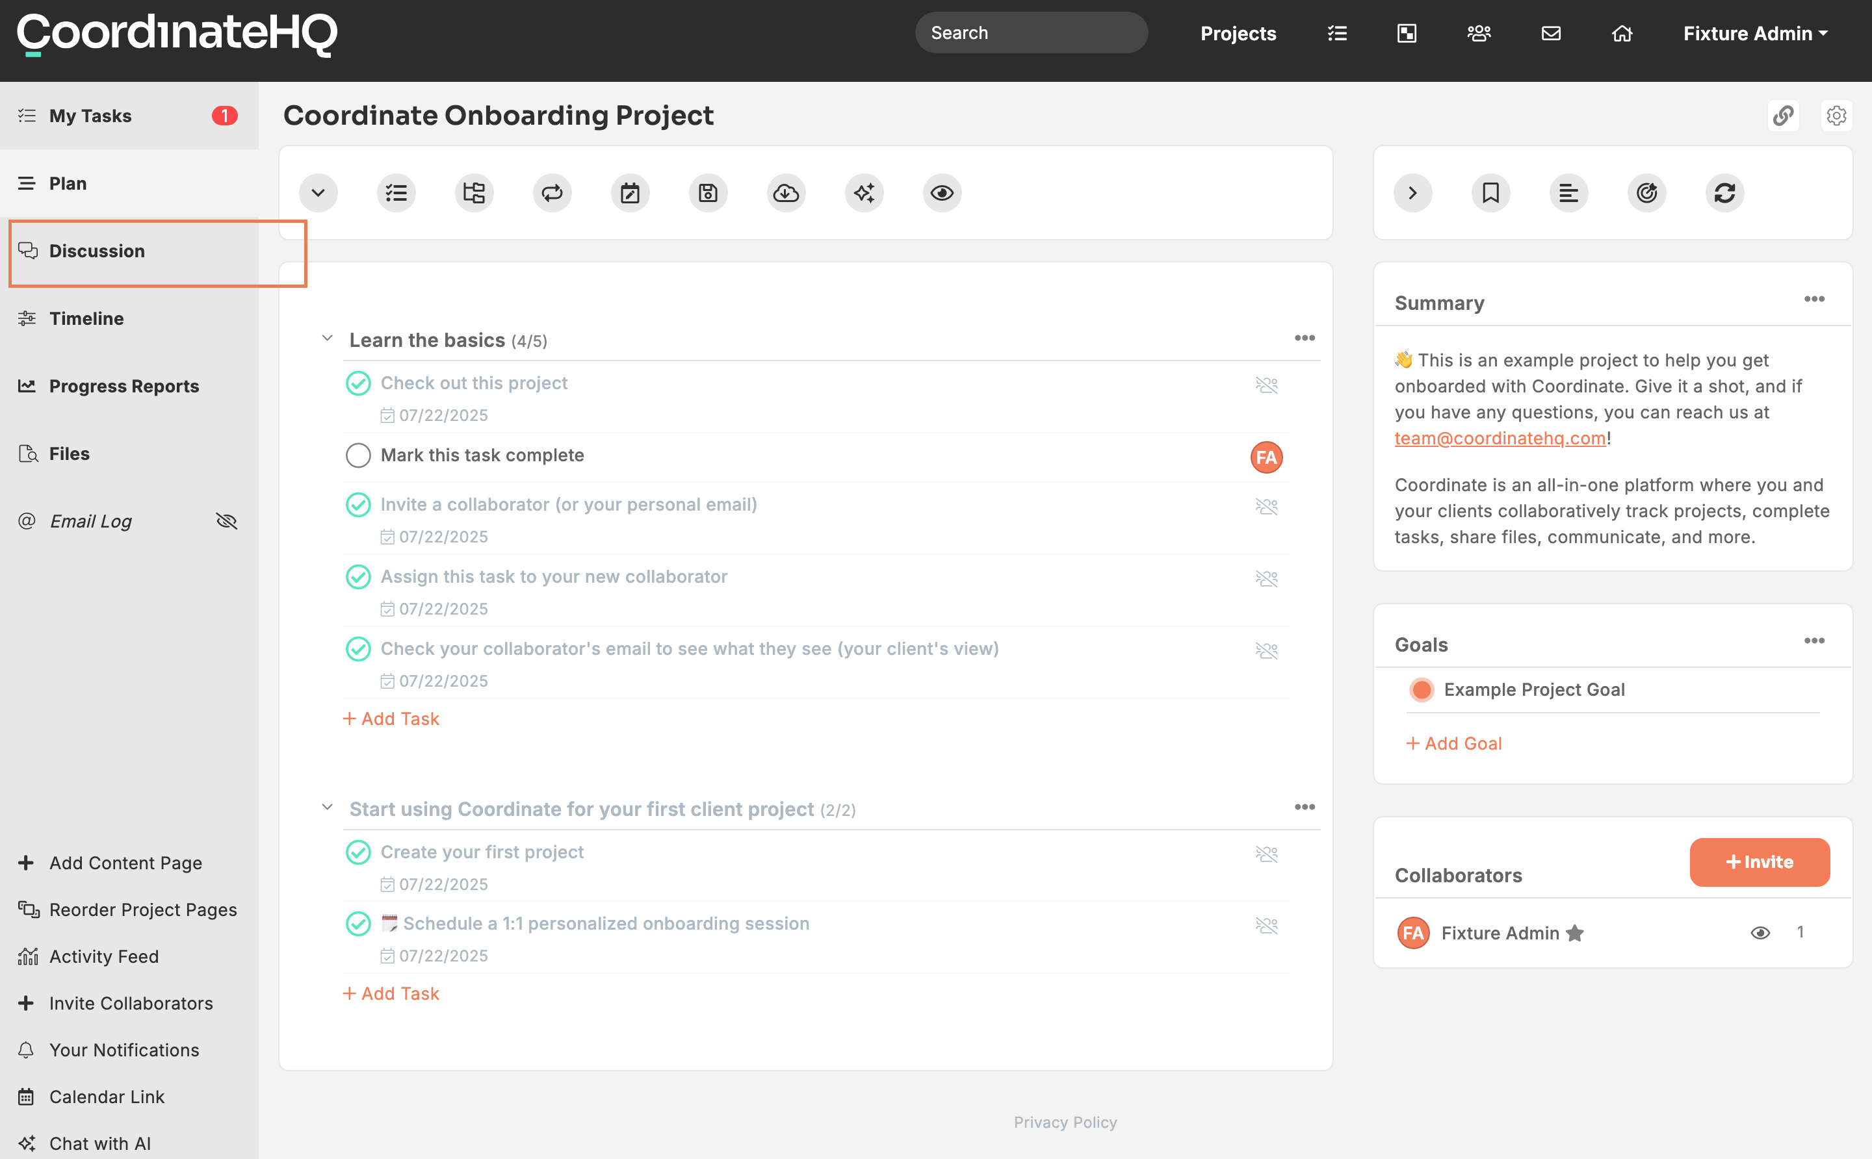Collapse the Learn the basics section
The height and width of the screenshot is (1159, 1872).
(327, 338)
